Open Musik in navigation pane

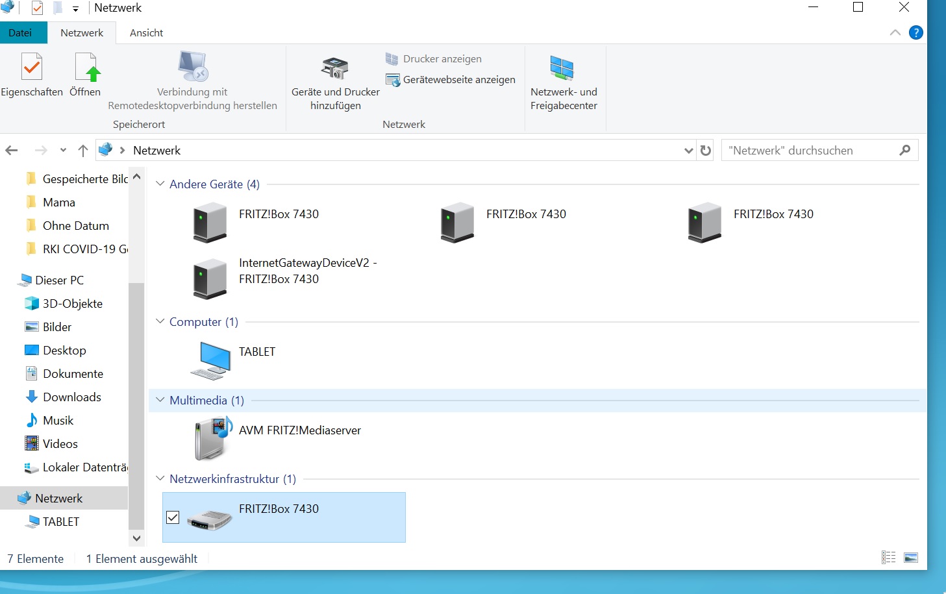(49, 420)
